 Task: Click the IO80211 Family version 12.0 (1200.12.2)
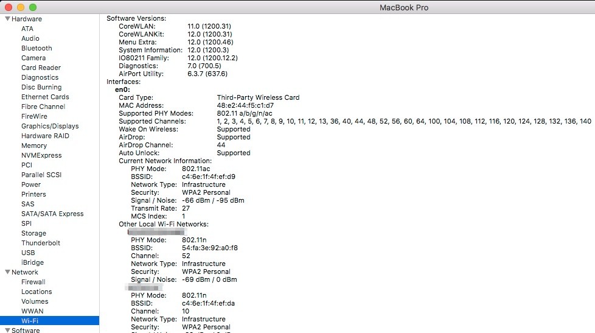[212, 58]
